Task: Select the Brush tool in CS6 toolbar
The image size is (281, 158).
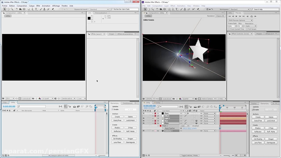Action: click(181, 9)
